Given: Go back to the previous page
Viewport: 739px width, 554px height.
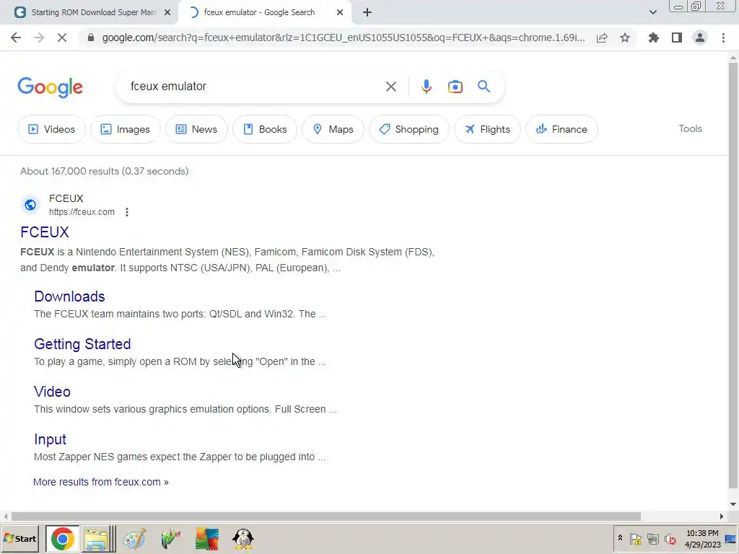Looking at the screenshot, I should tap(16, 38).
